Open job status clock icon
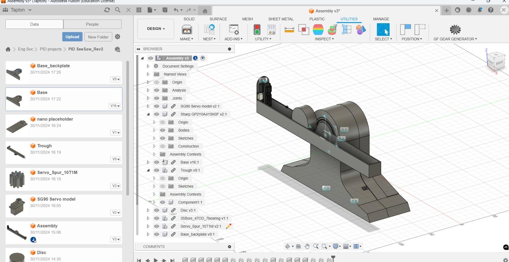The image size is (509, 262). tap(469, 10)
